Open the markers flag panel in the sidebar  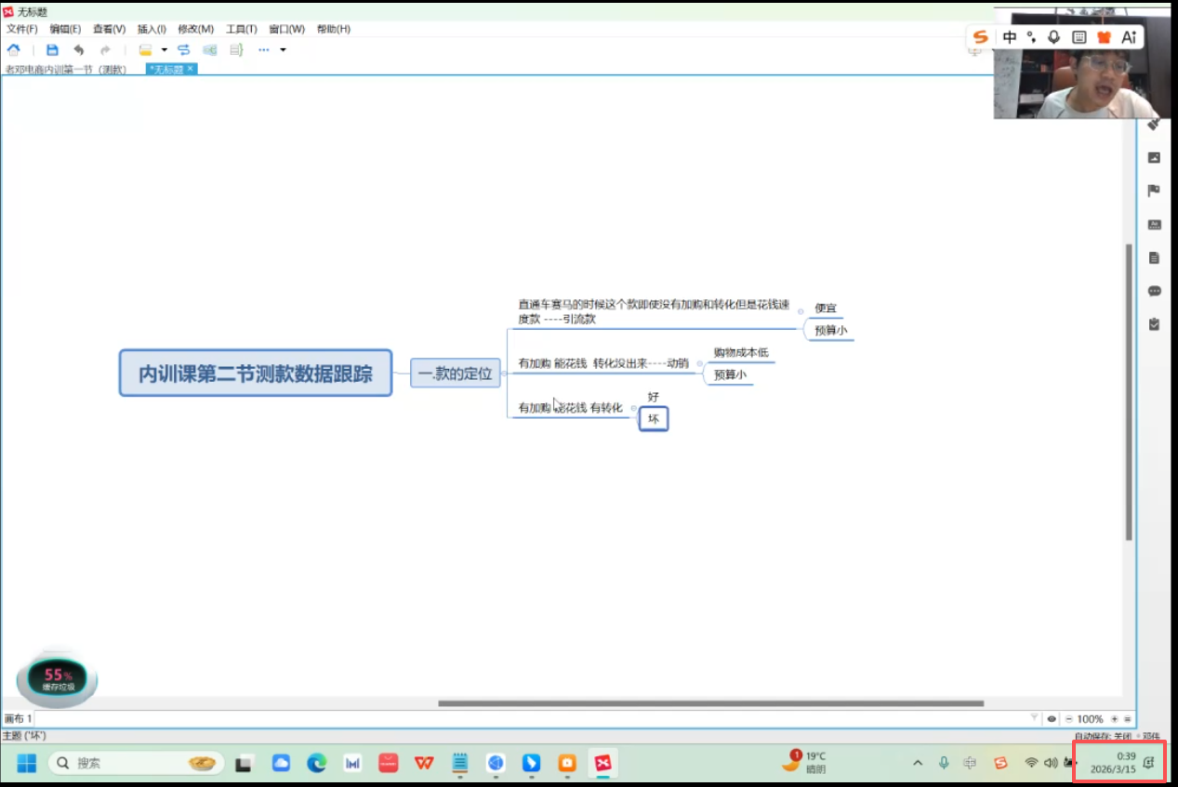click(1154, 191)
